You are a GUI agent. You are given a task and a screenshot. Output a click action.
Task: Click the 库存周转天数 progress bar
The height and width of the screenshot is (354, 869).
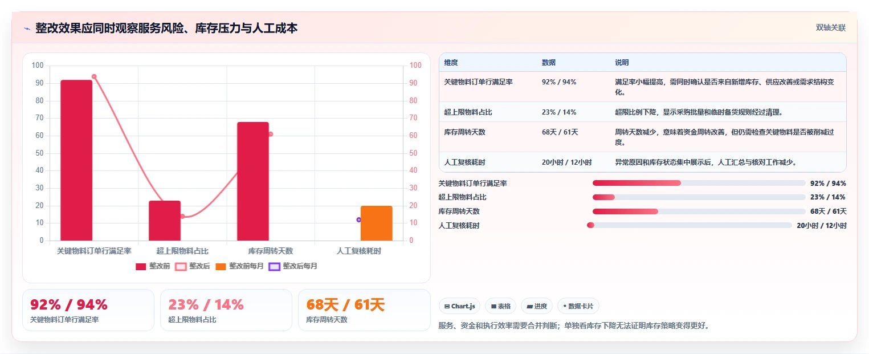699,211
